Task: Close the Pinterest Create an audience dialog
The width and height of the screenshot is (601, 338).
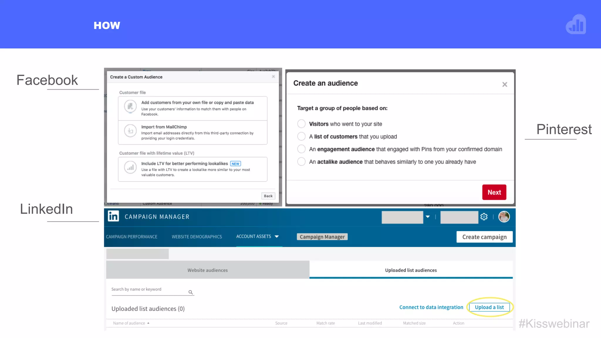Action: point(504,84)
